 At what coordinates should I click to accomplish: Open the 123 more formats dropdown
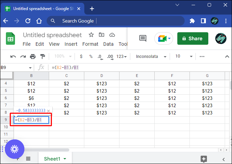[122, 57]
